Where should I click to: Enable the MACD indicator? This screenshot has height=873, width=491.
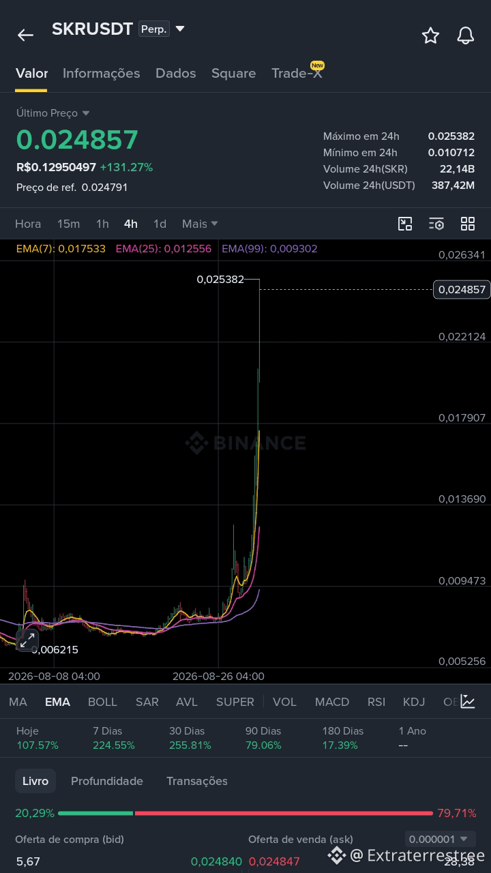click(x=332, y=702)
